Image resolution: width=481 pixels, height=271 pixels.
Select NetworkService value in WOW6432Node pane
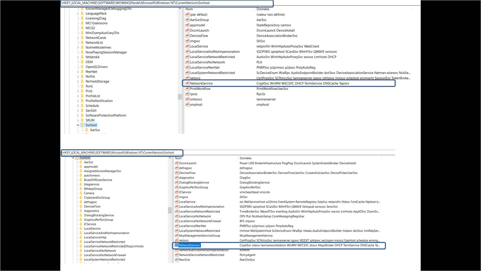tap(201, 83)
